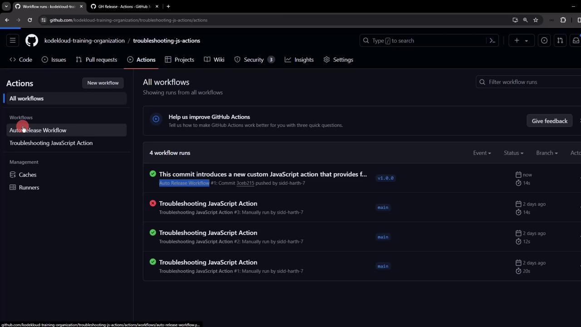Screen dimensions: 581x327
Task: Open the issues icon in the top header
Action: 544,40
